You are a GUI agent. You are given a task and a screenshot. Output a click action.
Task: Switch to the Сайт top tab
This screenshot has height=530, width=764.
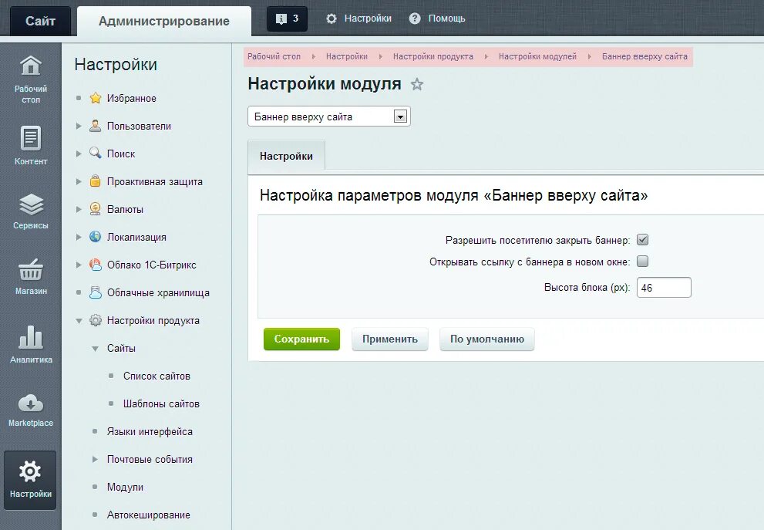coord(40,21)
